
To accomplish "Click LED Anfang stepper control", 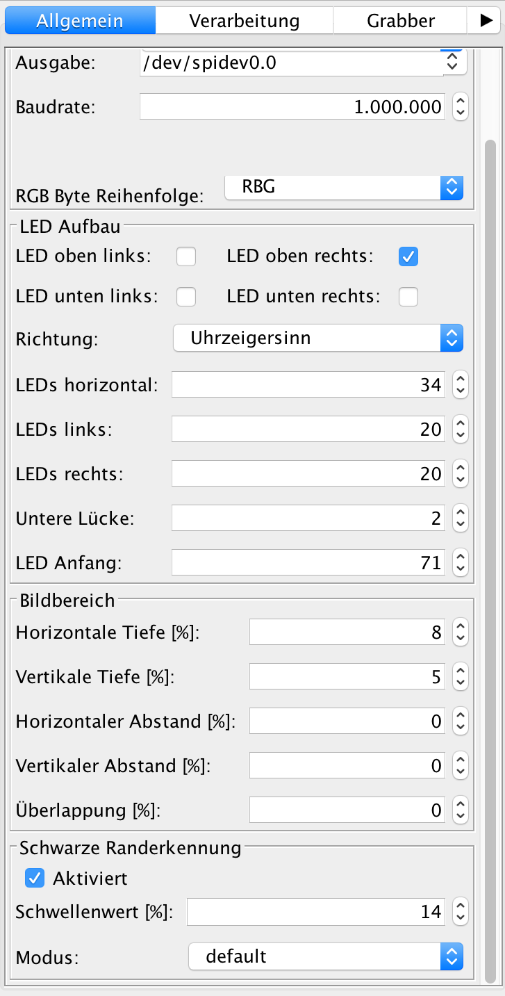I will pyautogui.click(x=460, y=562).
